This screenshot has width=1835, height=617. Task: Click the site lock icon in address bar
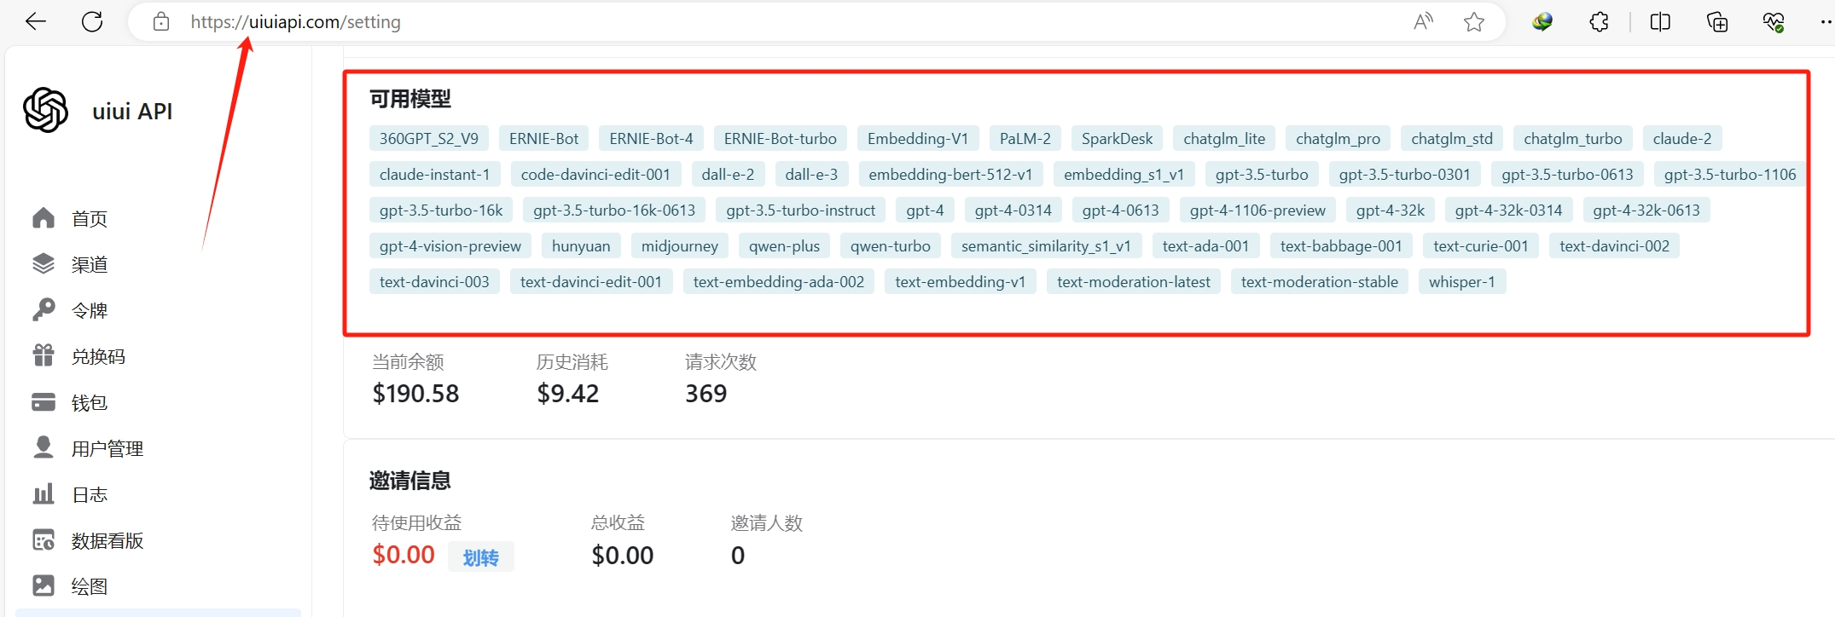(161, 22)
